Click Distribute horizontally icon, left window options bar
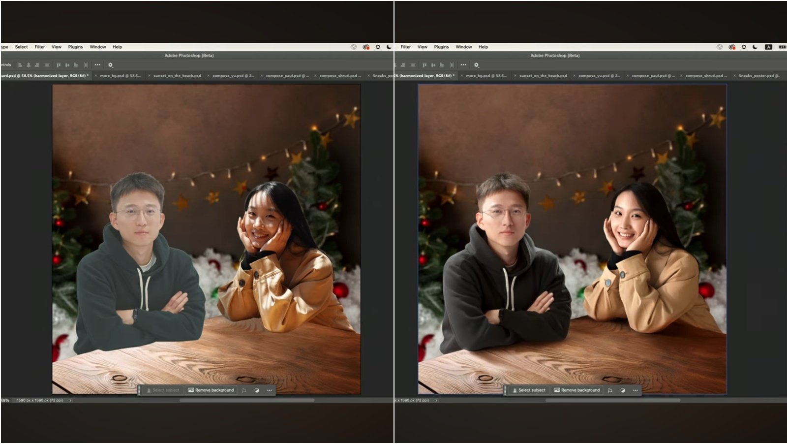 coord(86,64)
